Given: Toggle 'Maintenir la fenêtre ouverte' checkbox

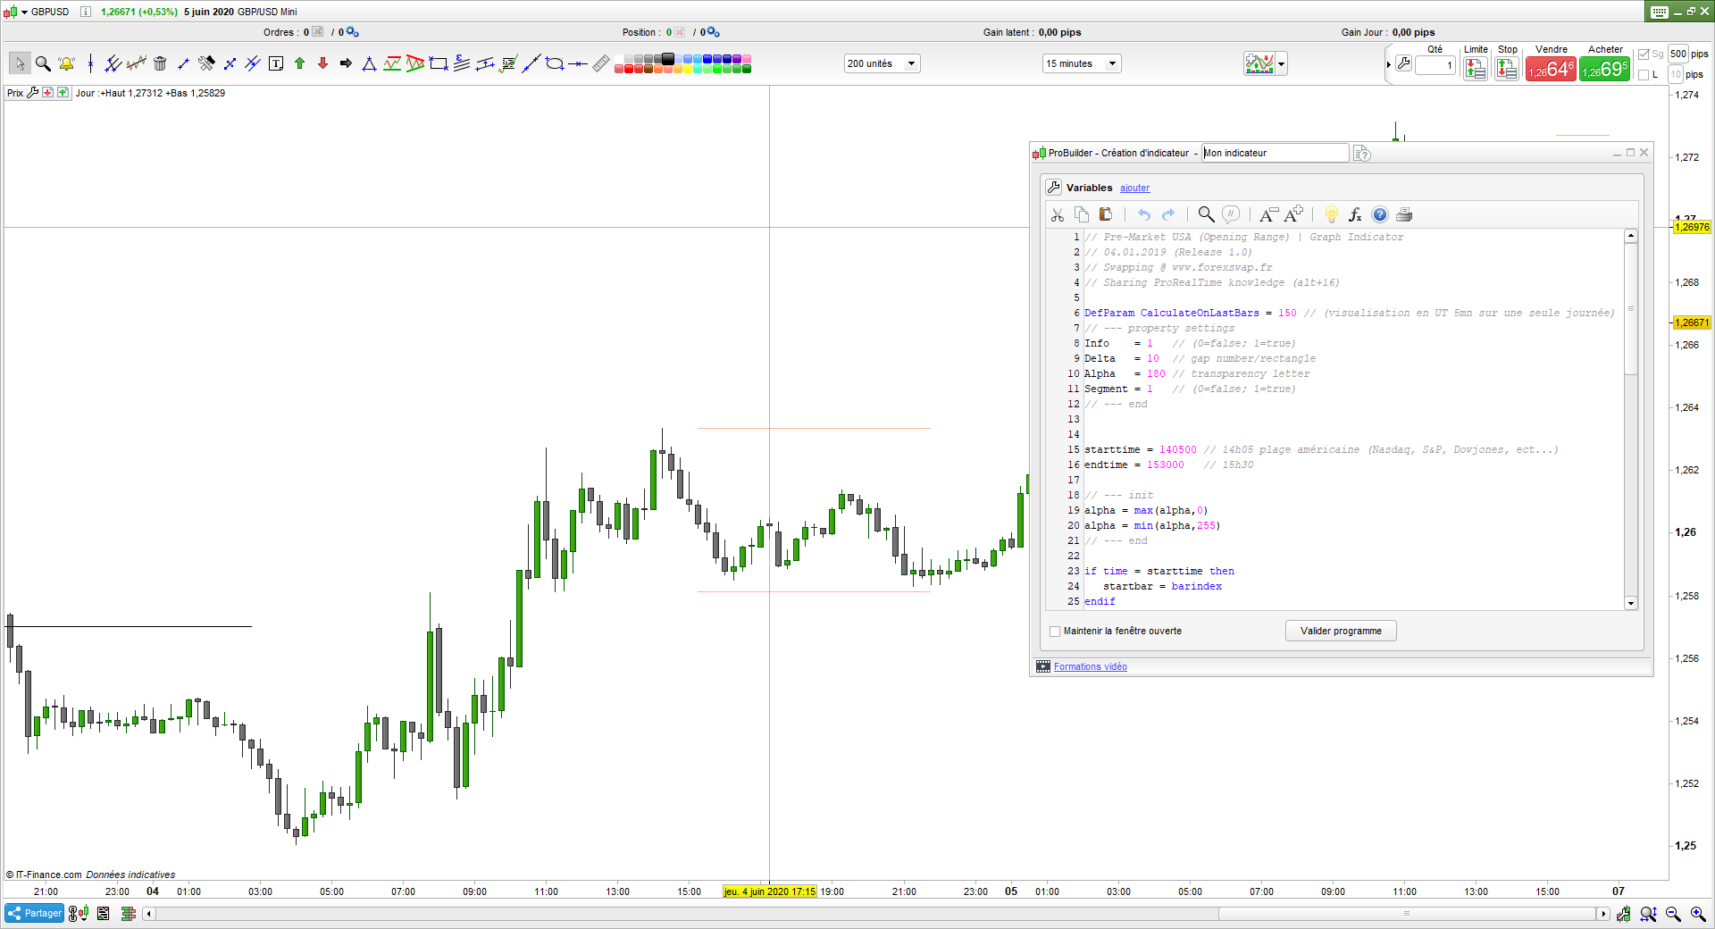Looking at the screenshot, I should [x=1055, y=632].
